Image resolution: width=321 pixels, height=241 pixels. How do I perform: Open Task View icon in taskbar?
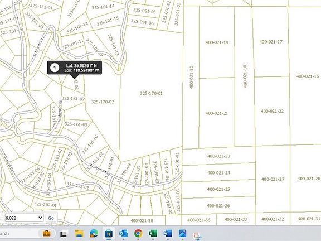point(64,234)
